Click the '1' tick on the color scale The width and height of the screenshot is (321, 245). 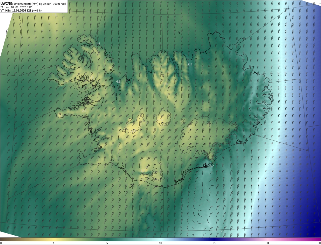(x=54, y=243)
